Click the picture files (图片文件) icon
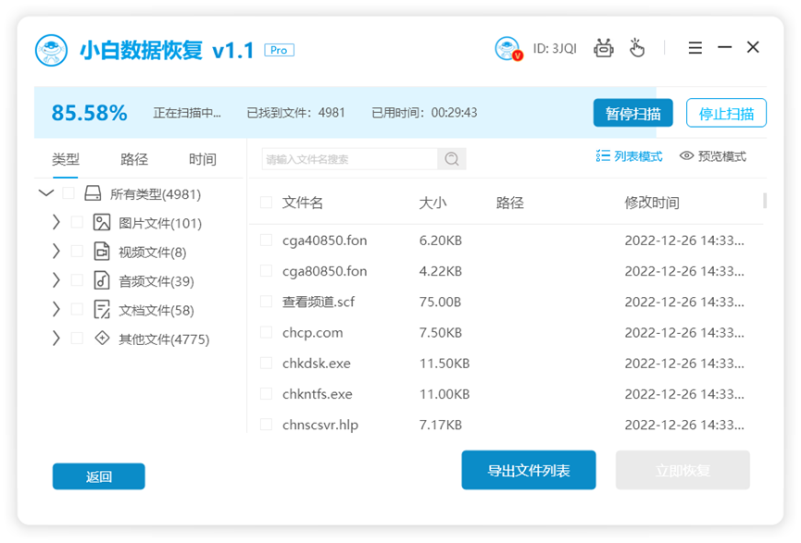 click(102, 223)
